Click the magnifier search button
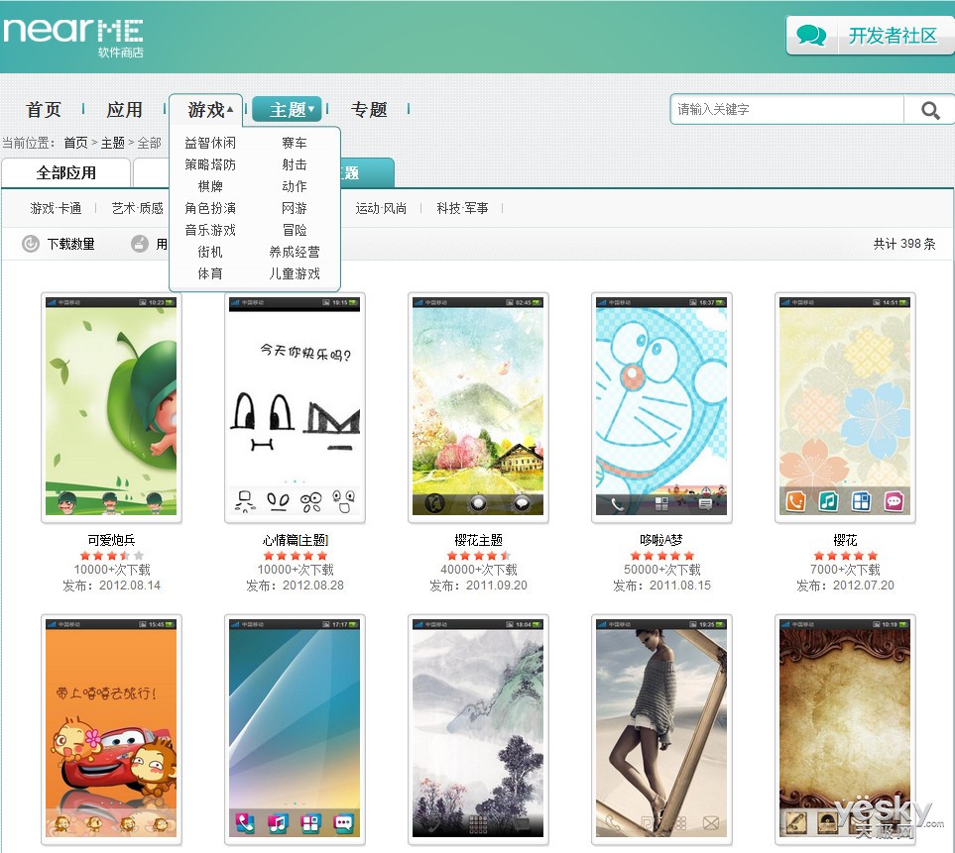 coord(930,110)
